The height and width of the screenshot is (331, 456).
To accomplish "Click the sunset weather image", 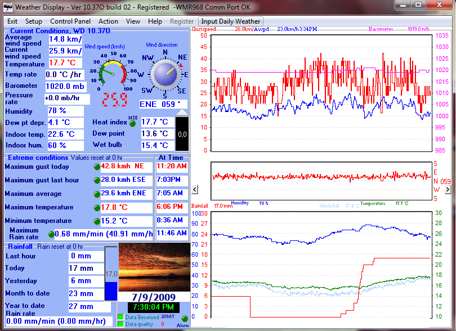I will 154,267.
